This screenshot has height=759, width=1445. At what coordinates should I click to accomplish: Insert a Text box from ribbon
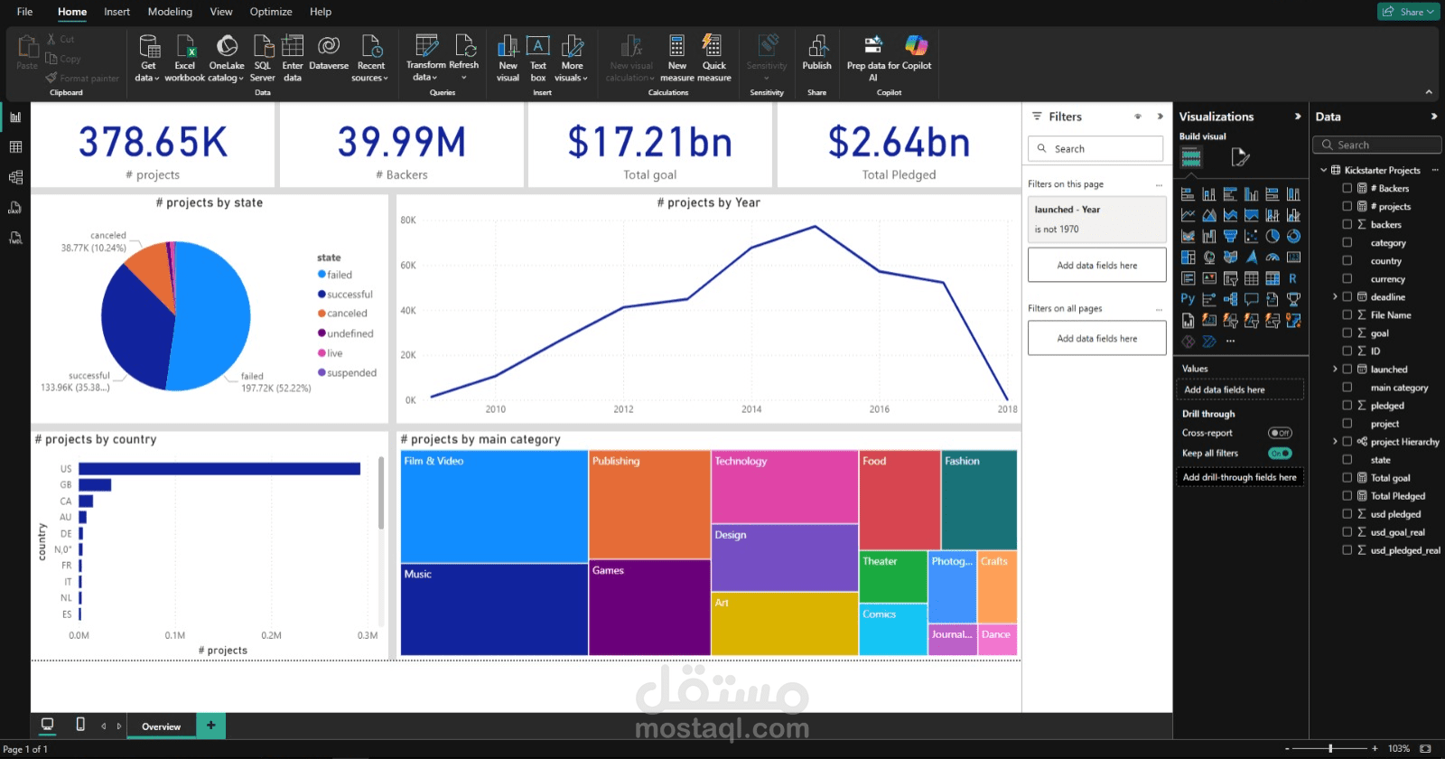538,58
